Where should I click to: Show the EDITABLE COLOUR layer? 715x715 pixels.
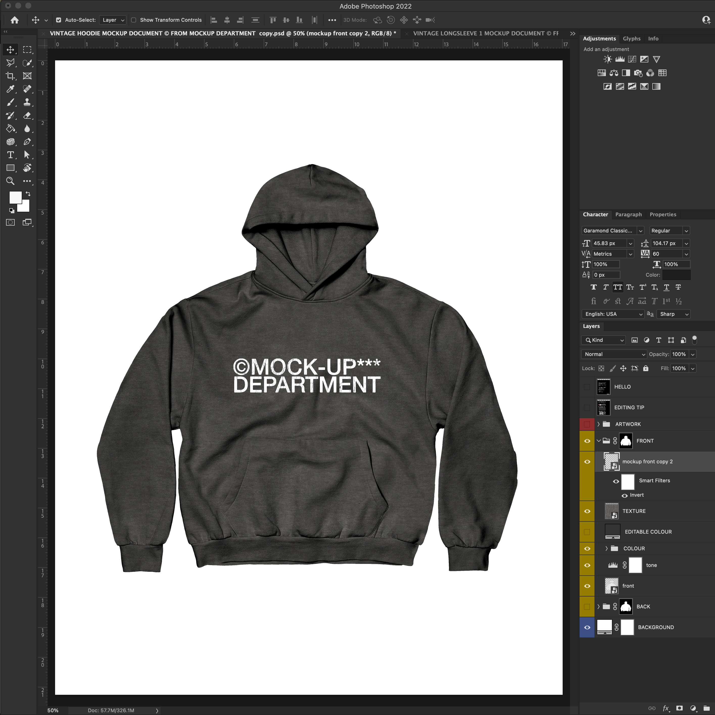[587, 532]
